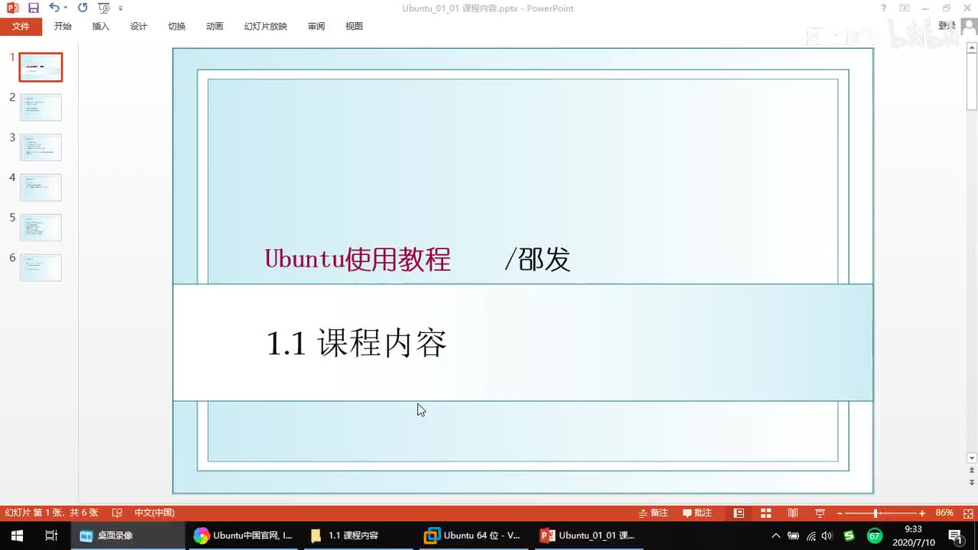Image resolution: width=978 pixels, height=550 pixels.
Task: Click the green 67 tray icon
Action: coord(875,535)
